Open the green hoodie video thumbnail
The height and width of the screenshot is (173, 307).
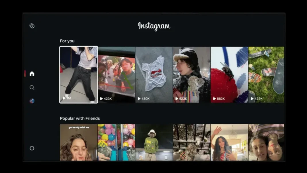pos(154,142)
